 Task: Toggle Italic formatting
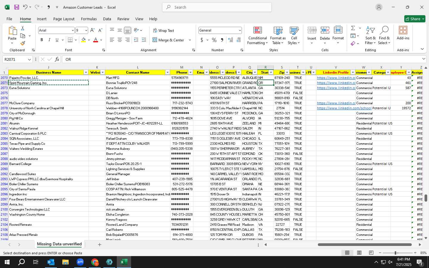click(49, 40)
